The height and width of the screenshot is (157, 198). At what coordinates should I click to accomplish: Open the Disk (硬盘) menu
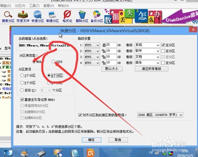[x=5, y=6]
